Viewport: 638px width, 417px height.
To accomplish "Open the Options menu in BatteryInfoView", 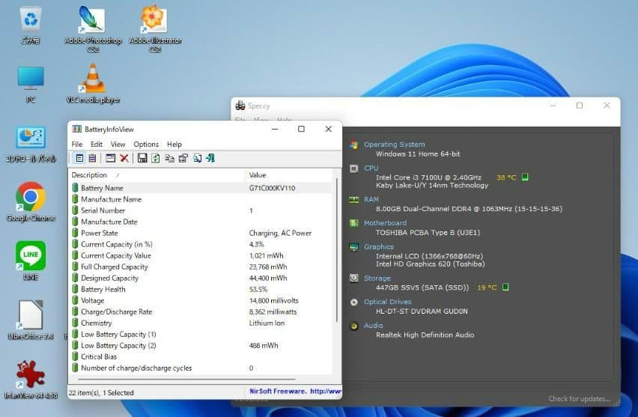I will click(x=146, y=144).
